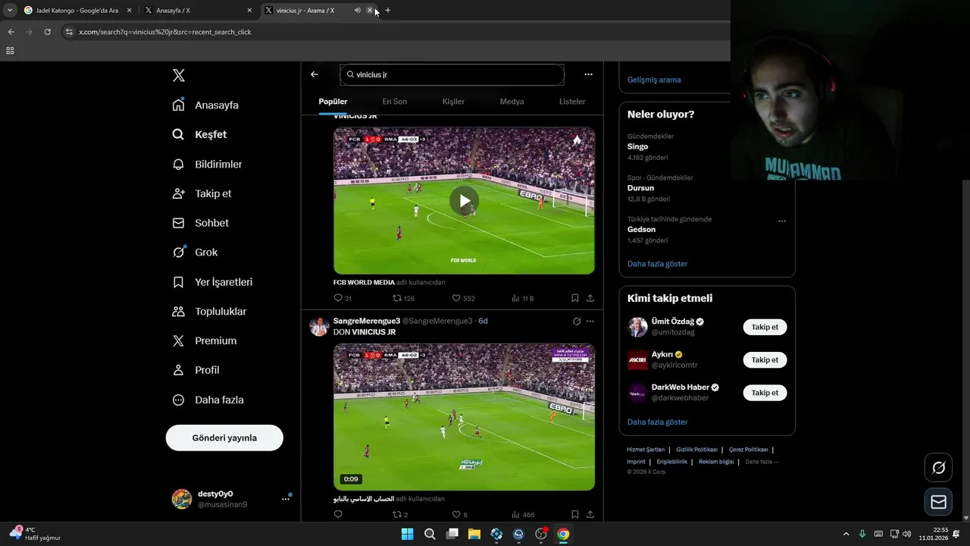
Task: Repost the post with 126 reposts
Action: click(x=403, y=298)
